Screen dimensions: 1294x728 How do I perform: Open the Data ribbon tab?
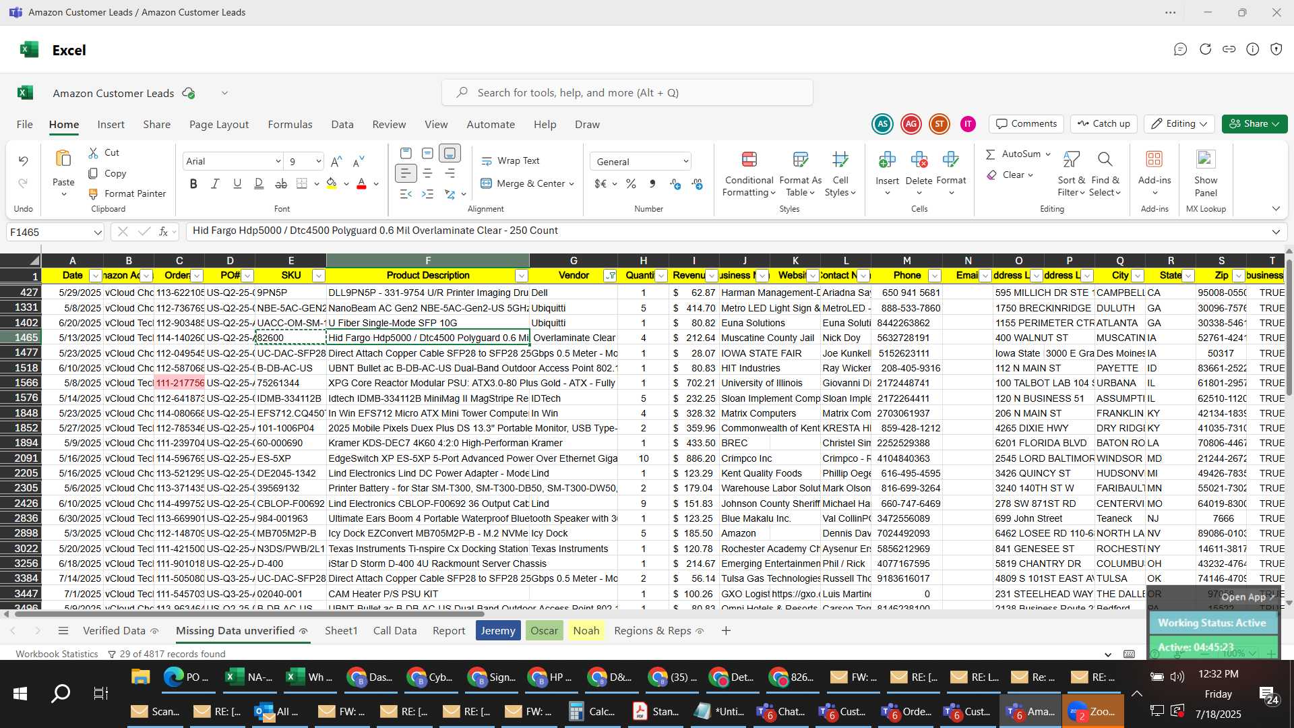(342, 124)
